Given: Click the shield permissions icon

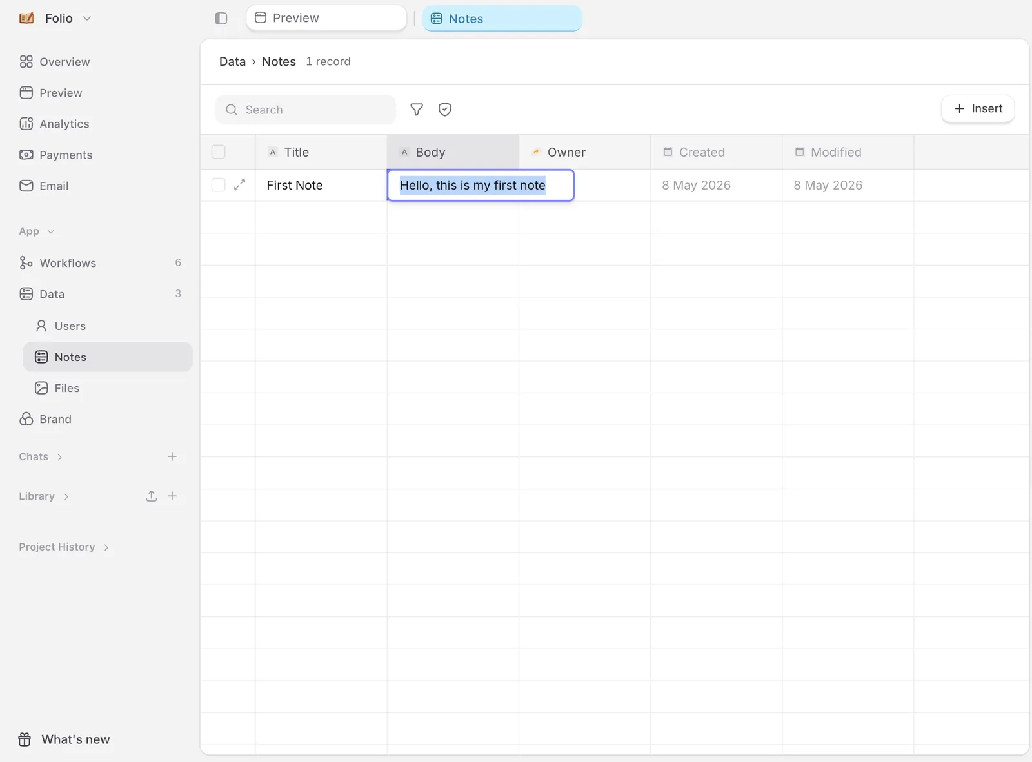Looking at the screenshot, I should (445, 110).
